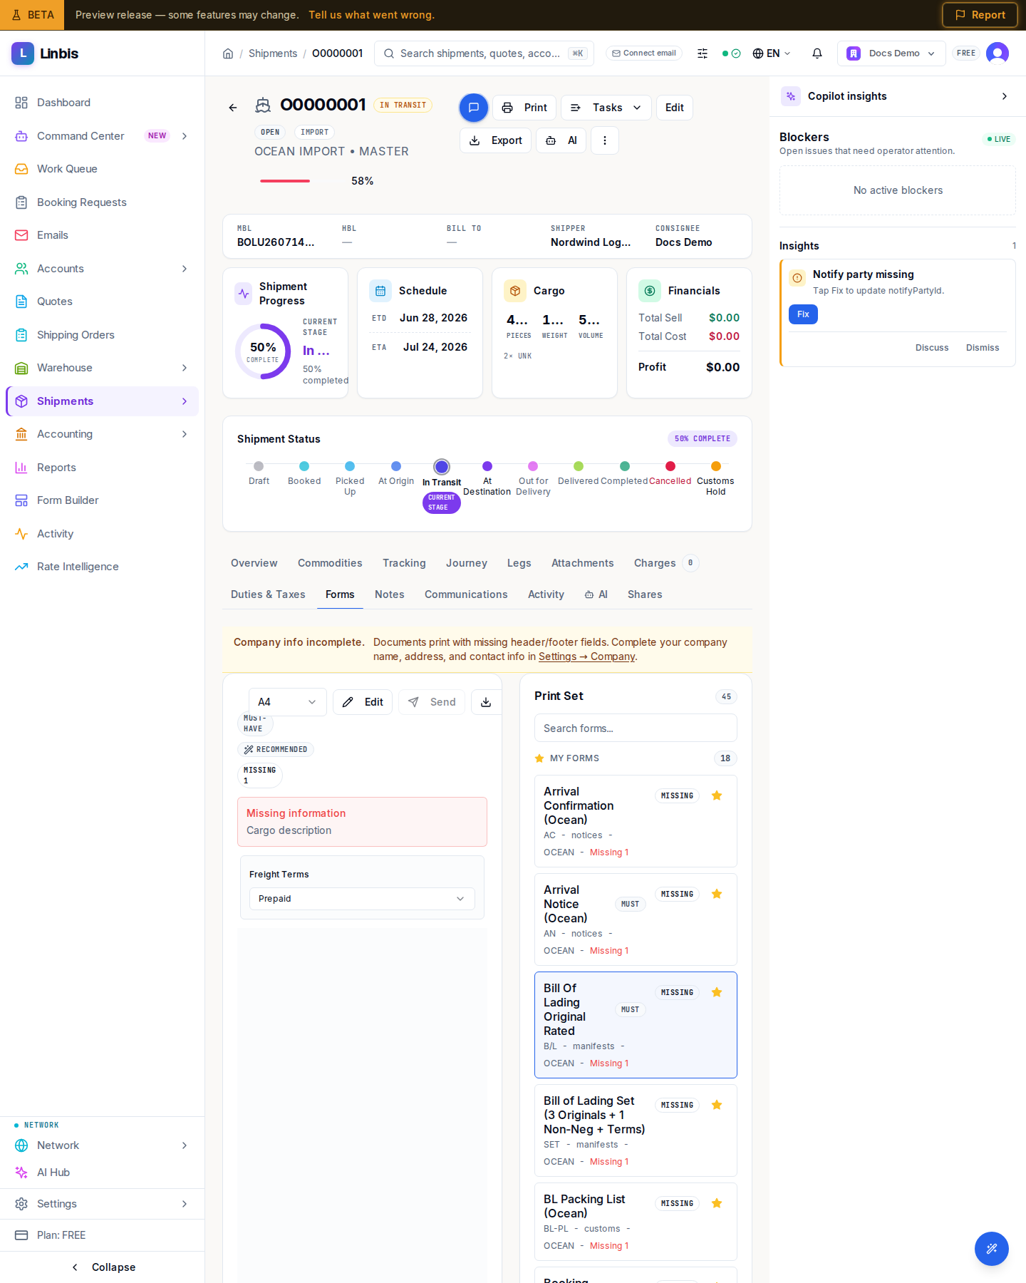1026x1283 pixels.
Task: Toggle favorite star on Arrival Notice (Ocean)
Action: point(717,894)
